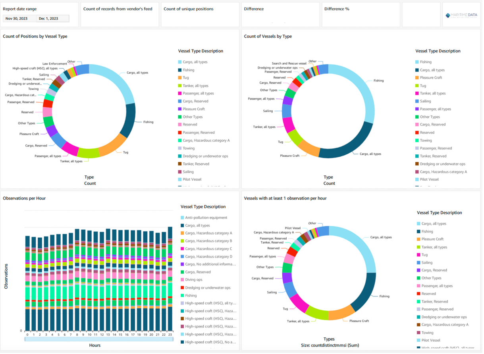The height and width of the screenshot is (354, 484).
Task: Select the Count of records from vendor's feed card
Action: tap(120, 15)
